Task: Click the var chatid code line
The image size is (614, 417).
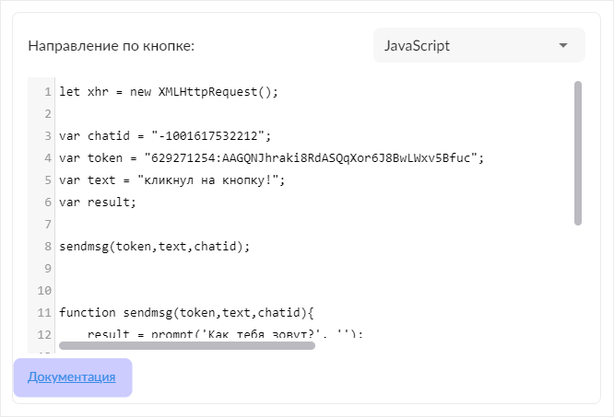Action: click(x=165, y=136)
